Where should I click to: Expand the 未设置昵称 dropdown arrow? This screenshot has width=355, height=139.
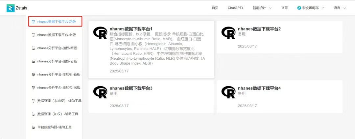click(323, 8)
